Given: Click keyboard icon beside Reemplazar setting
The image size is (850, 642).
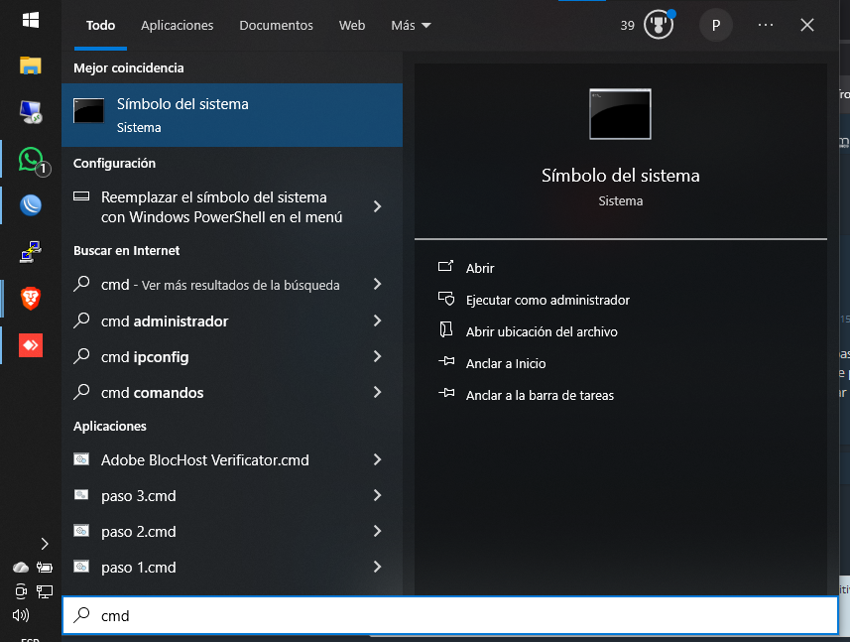Looking at the screenshot, I should coord(81,196).
